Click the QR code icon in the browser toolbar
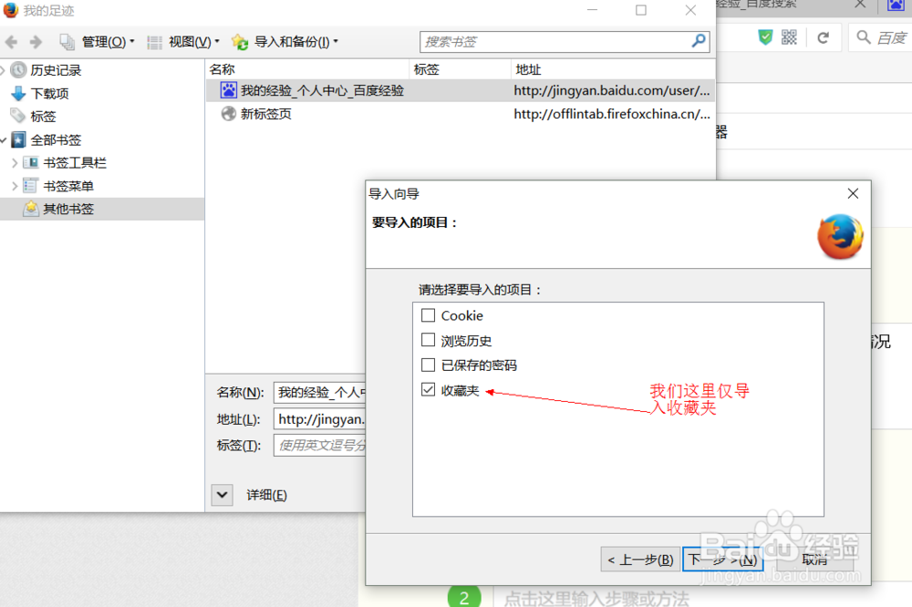 pos(788,37)
